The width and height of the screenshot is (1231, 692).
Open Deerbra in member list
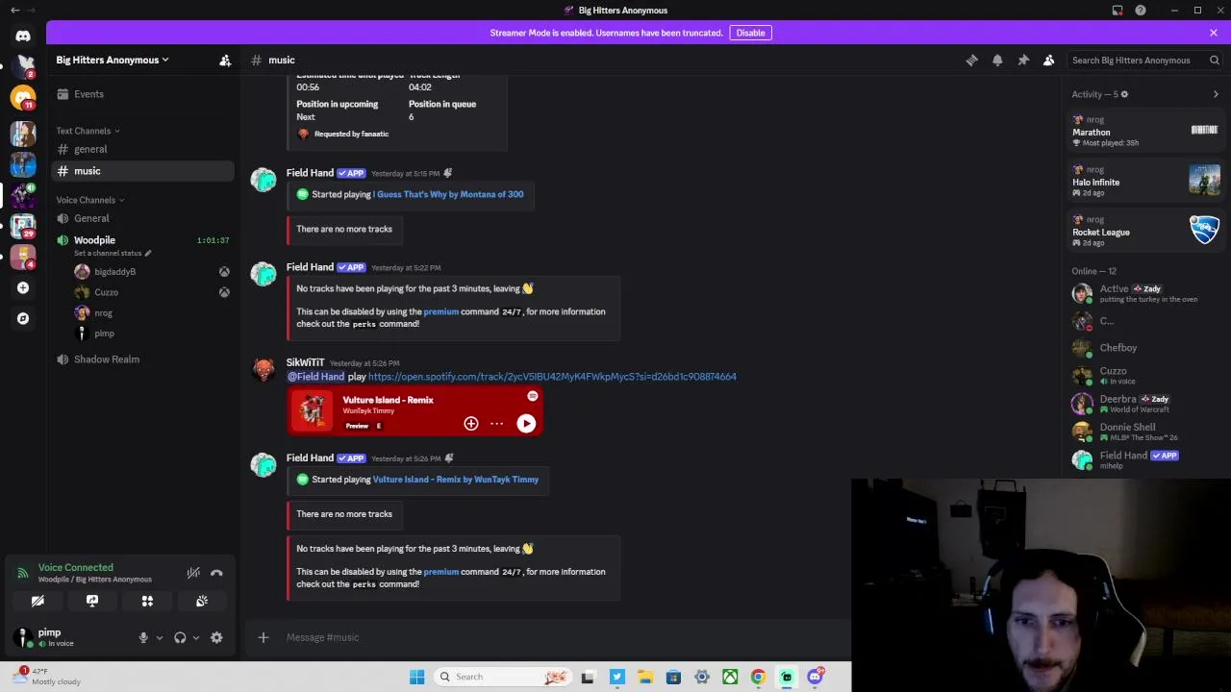(1146, 404)
